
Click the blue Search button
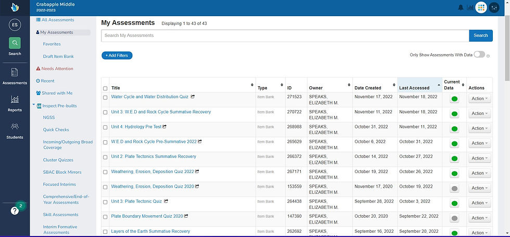coord(481,35)
